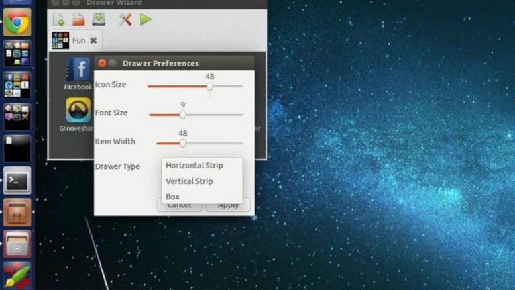Open the pen drawing app in launcher
The width and height of the screenshot is (515, 290).
point(17,275)
